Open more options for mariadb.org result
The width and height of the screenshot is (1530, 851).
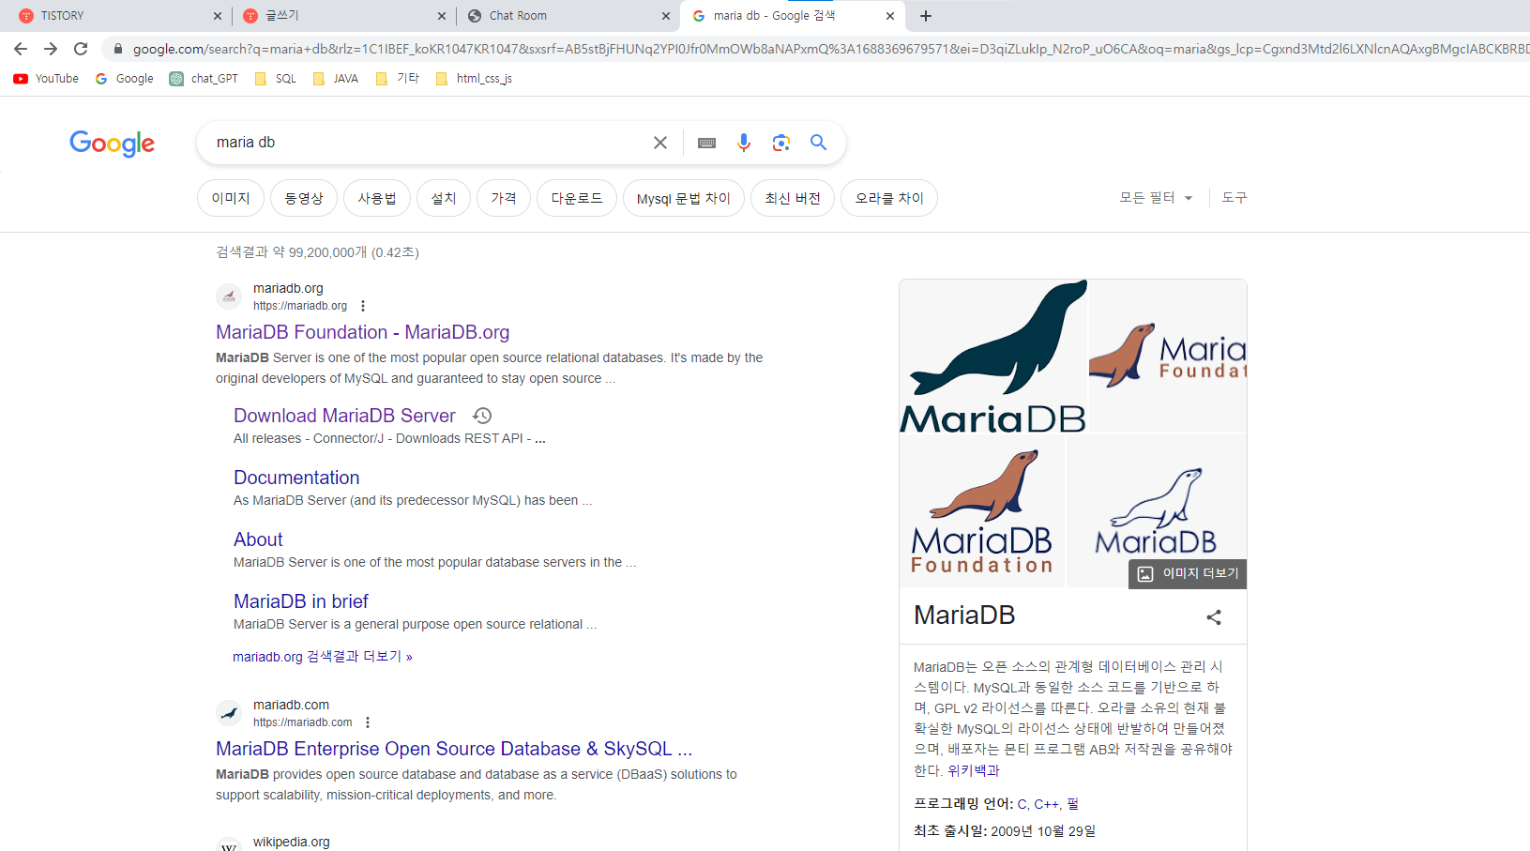pyautogui.click(x=363, y=306)
